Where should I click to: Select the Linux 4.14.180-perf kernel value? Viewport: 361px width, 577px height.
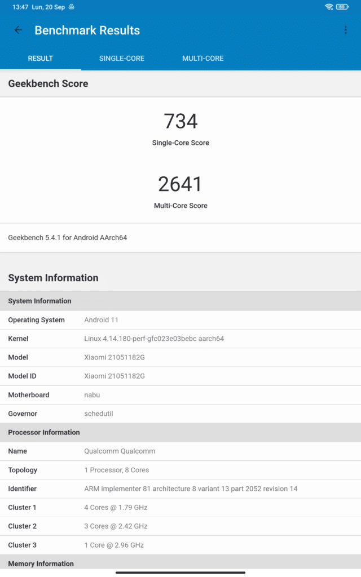(x=154, y=339)
